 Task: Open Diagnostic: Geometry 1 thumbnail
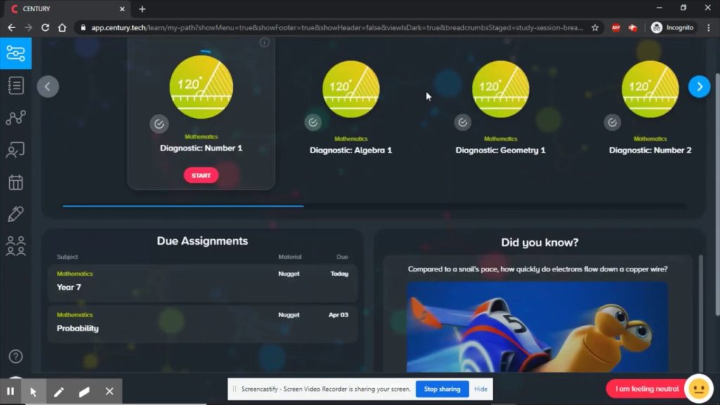point(501,89)
